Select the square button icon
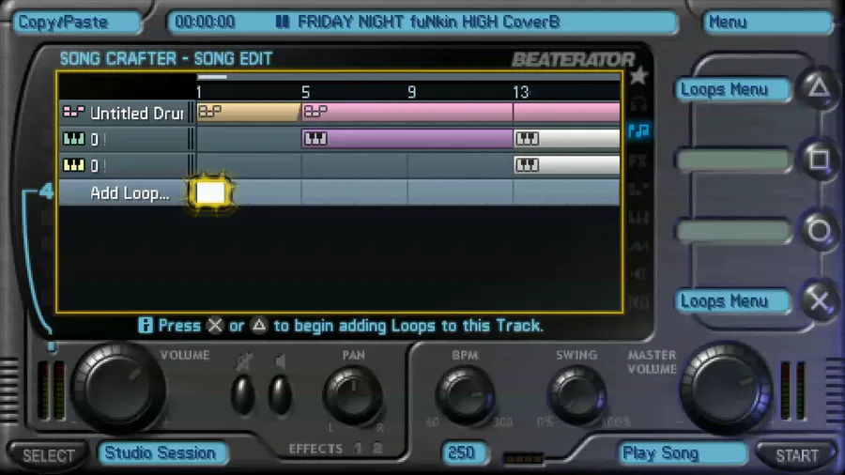The width and height of the screenshot is (845, 475). [819, 159]
